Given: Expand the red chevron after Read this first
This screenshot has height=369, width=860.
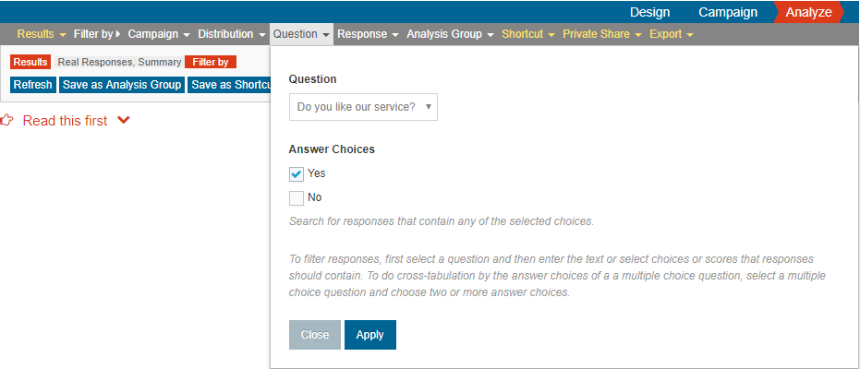Looking at the screenshot, I should point(124,121).
